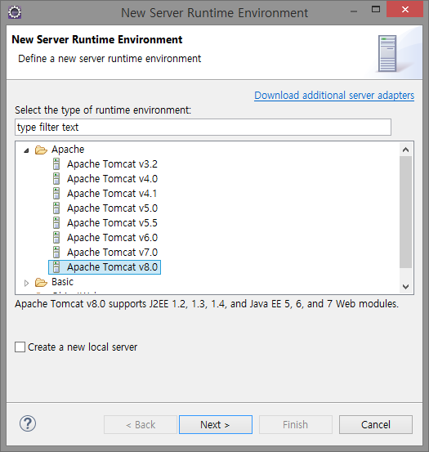
Task: Click the Next > button
Action: click(x=216, y=424)
